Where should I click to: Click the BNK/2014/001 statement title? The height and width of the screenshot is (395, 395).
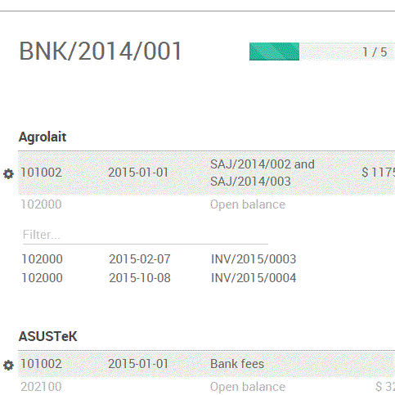(100, 51)
